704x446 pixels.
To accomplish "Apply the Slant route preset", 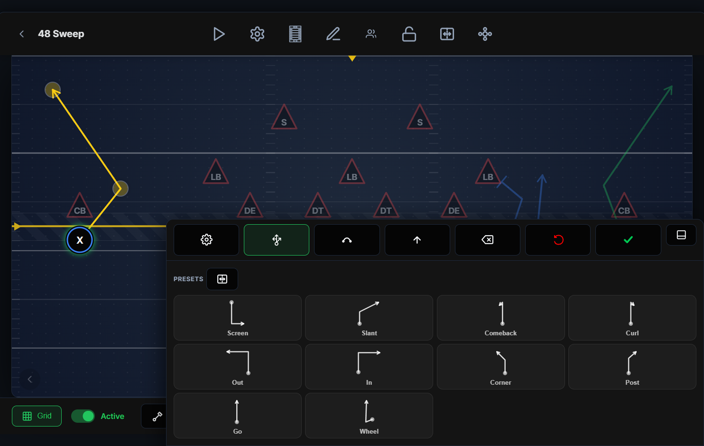I will coord(369,318).
